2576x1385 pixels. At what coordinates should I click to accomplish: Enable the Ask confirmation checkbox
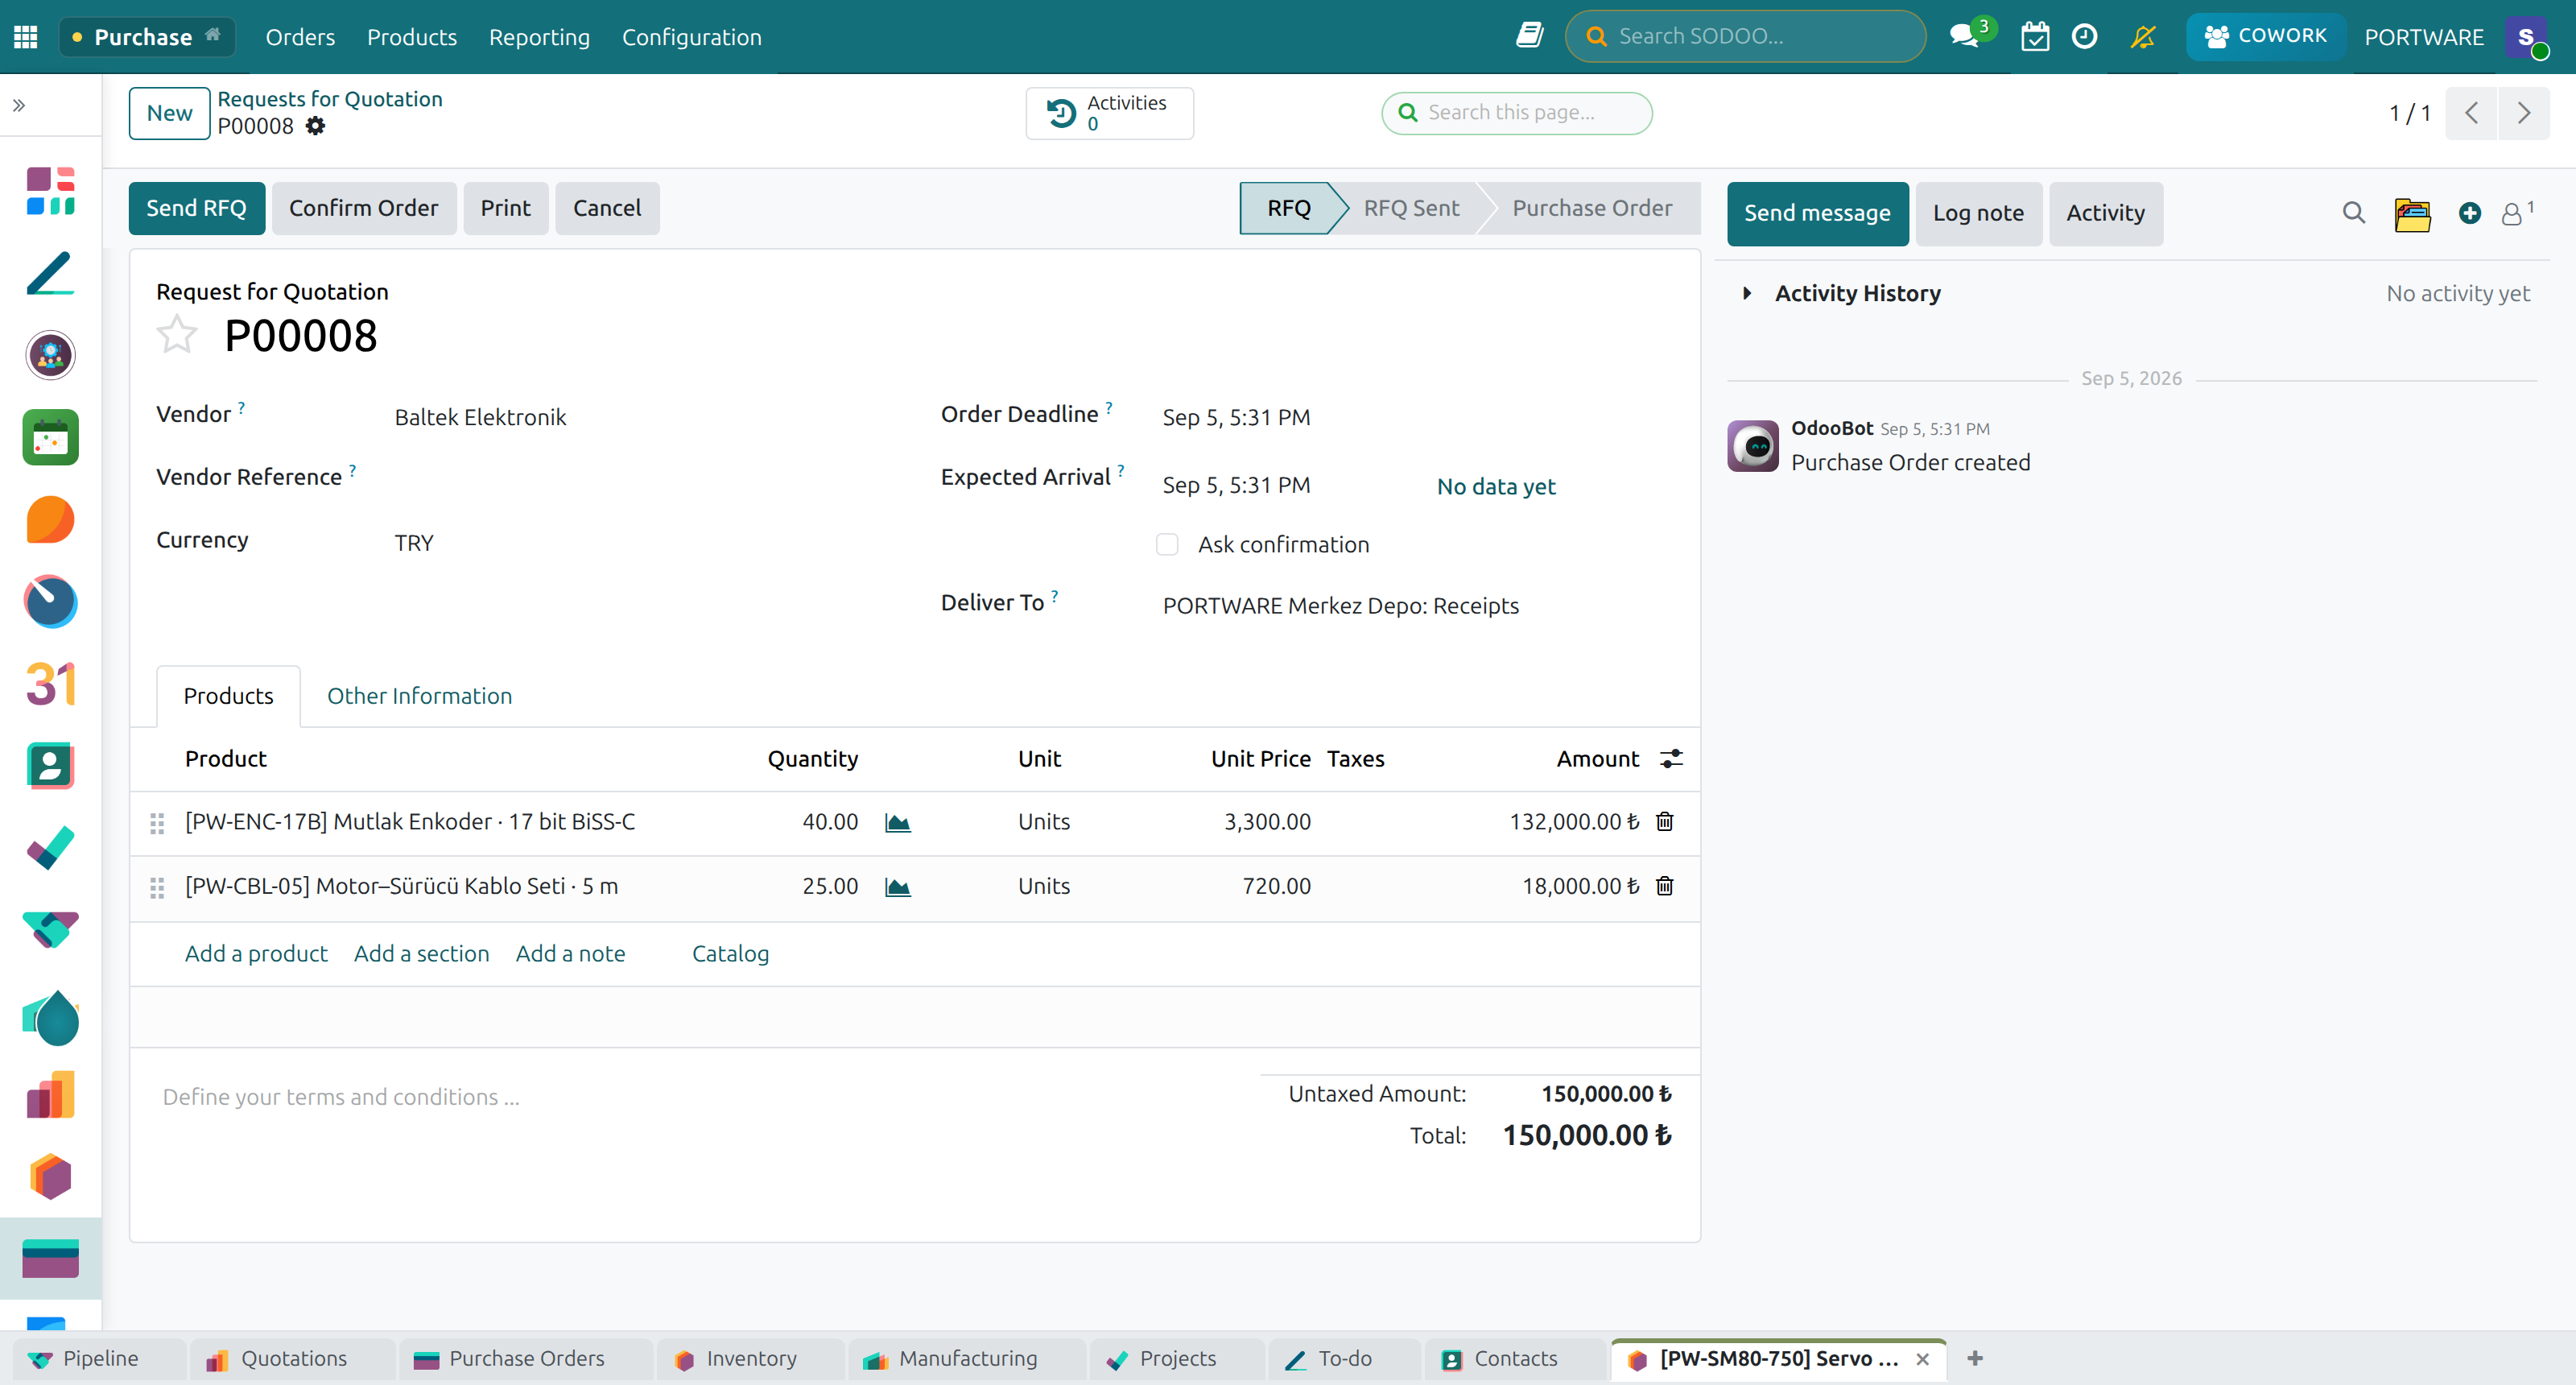[x=1166, y=545]
